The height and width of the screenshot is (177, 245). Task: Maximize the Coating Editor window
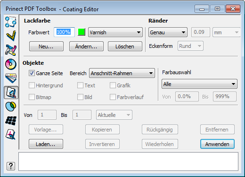217,9
